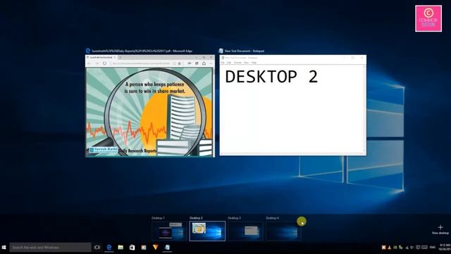Switch to the Desktop 1 thumbnail
The width and height of the screenshot is (451, 254).
[169, 231]
